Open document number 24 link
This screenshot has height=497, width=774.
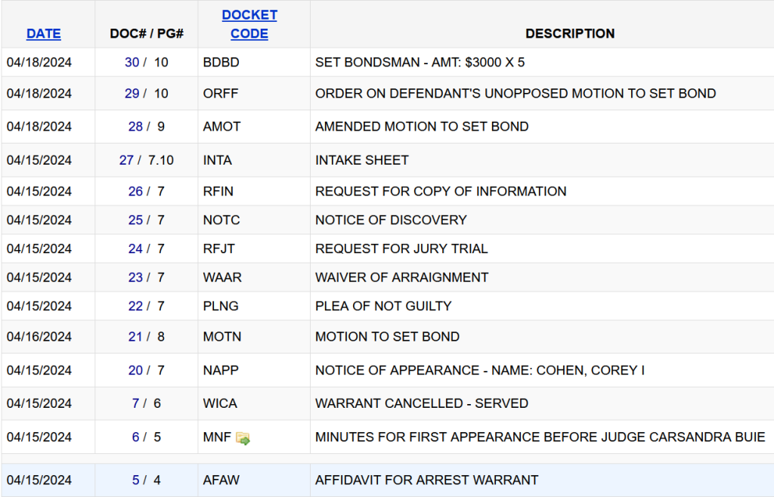coord(135,248)
